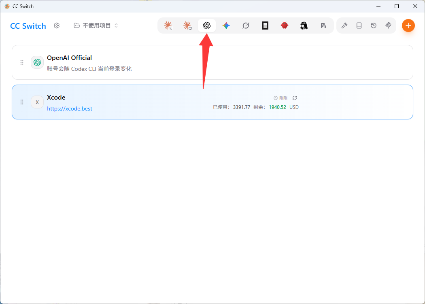Click the USD currency label
Screen dimensions: 425x304
click(294, 107)
